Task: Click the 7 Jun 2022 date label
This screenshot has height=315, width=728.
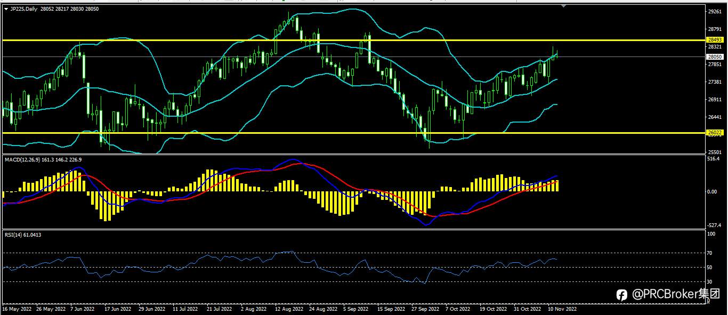Action: click(x=83, y=309)
